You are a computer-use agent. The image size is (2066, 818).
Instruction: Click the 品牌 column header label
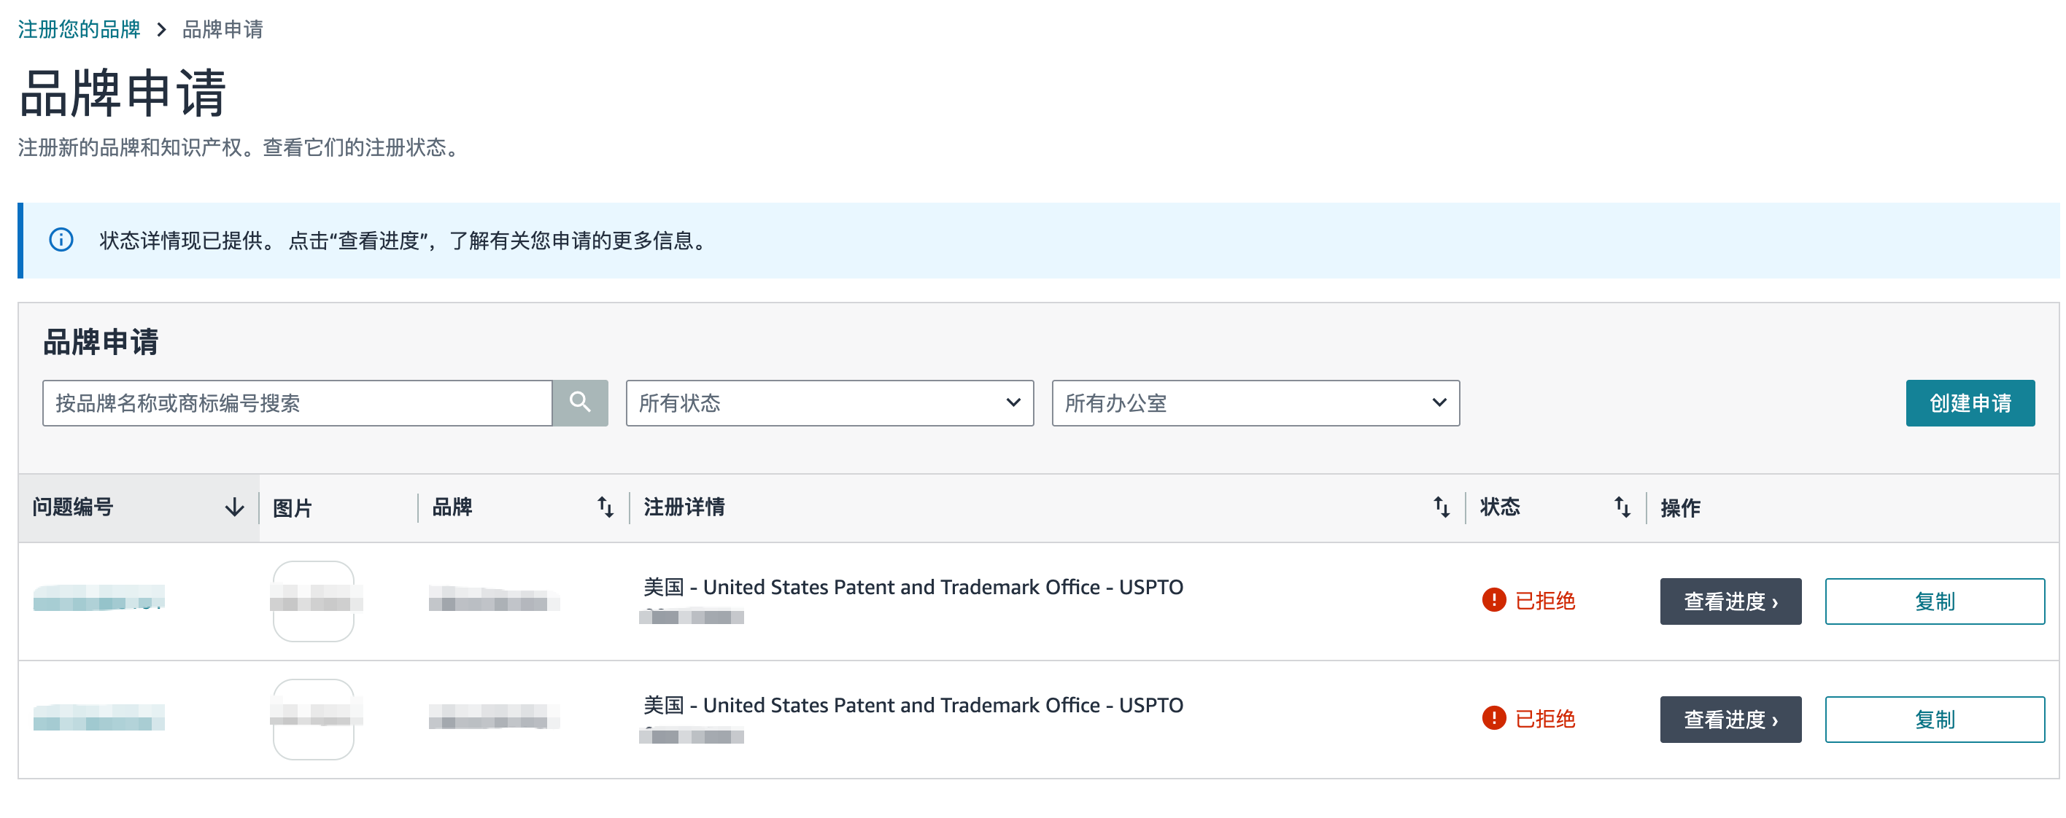click(452, 507)
